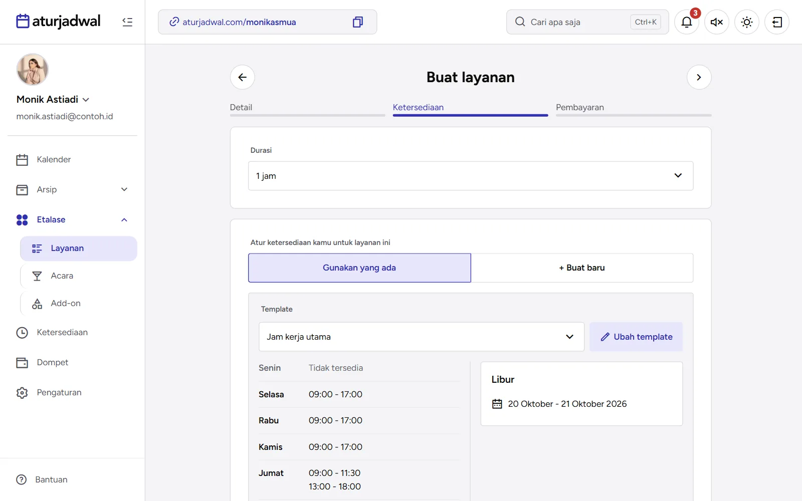Viewport: 802px width, 501px height.
Task: Open the Durasi dropdown showing 1 jam
Action: coord(471,176)
